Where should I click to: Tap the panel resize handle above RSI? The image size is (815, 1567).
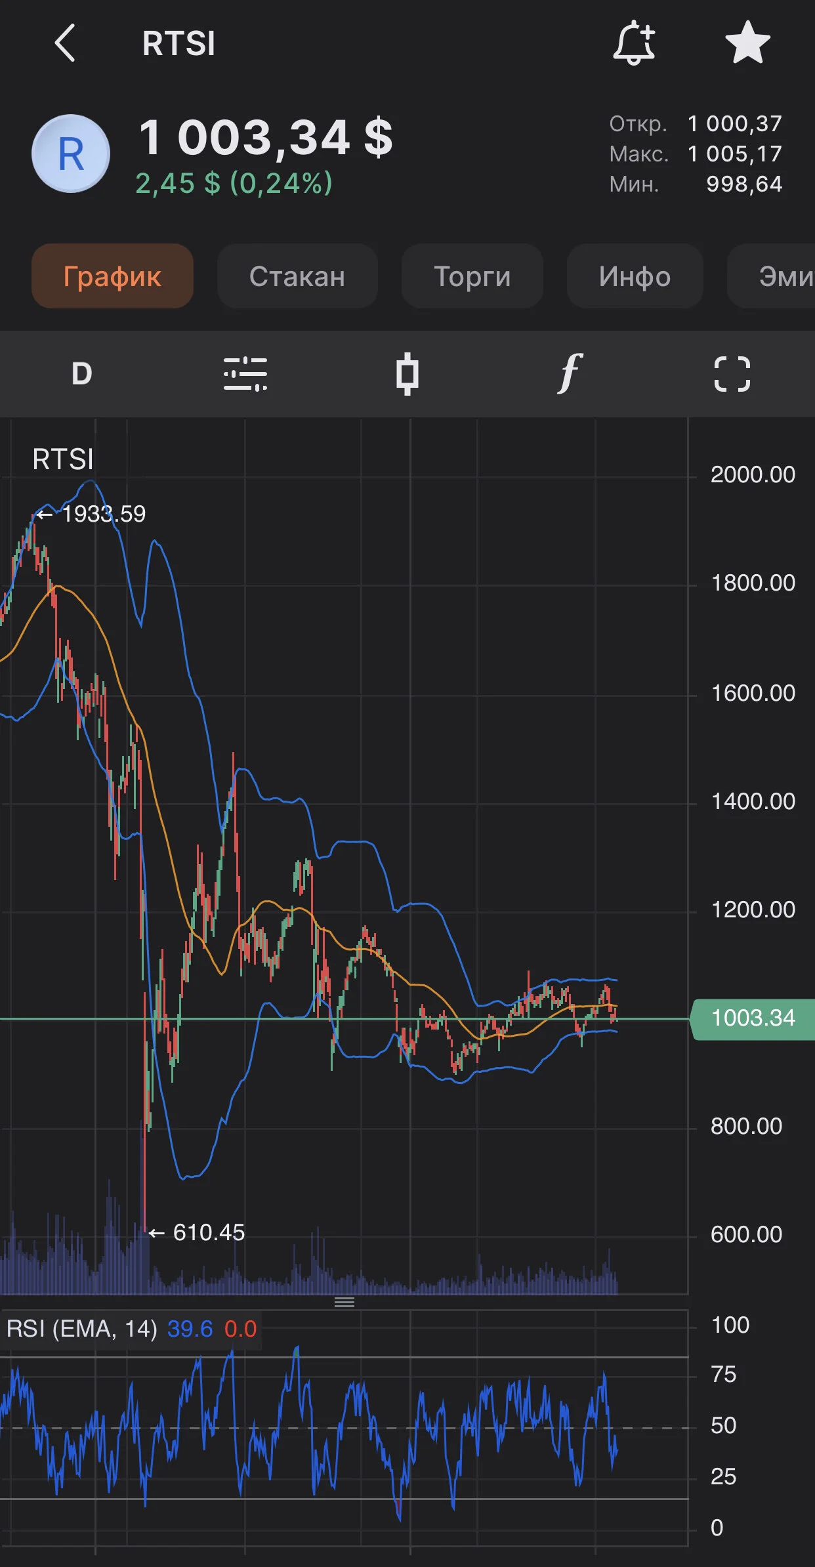(x=345, y=1302)
